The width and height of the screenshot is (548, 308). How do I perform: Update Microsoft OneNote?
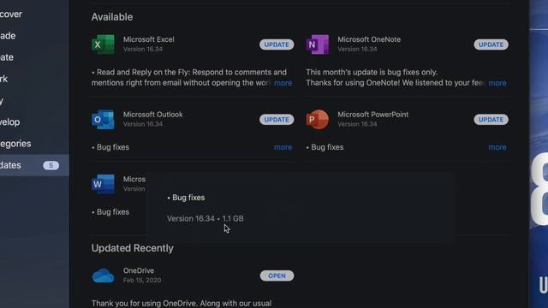491,44
